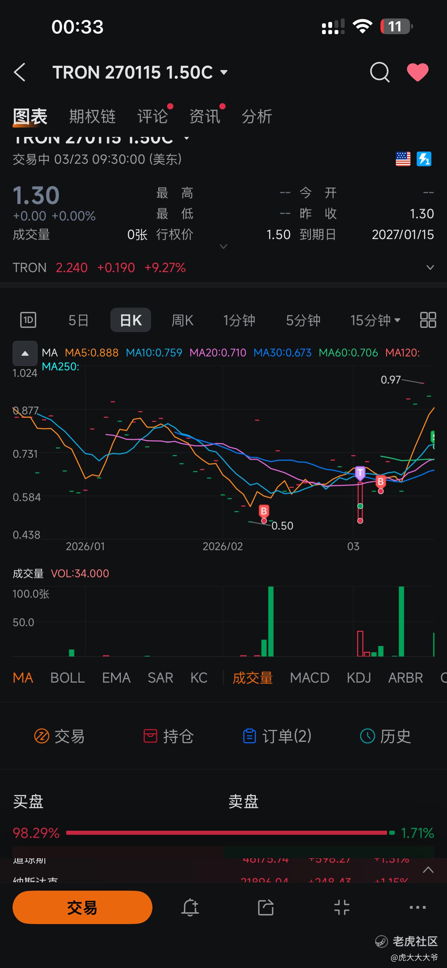The width and height of the screenshot is (447, 968).
Task: Tap the B buy marker in March
Action: (381, 481)
